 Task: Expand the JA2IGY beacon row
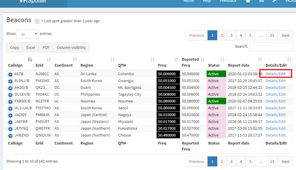(10, 115)
